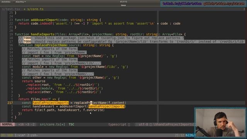Click 'return files.map(f => {' line
Screen dimensions: 247x139
coord(39,99)
